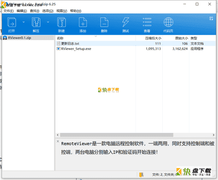The image size is (218, 180).
Task: Click the 新建 (New archive) icon
Action: coord(62,22)
